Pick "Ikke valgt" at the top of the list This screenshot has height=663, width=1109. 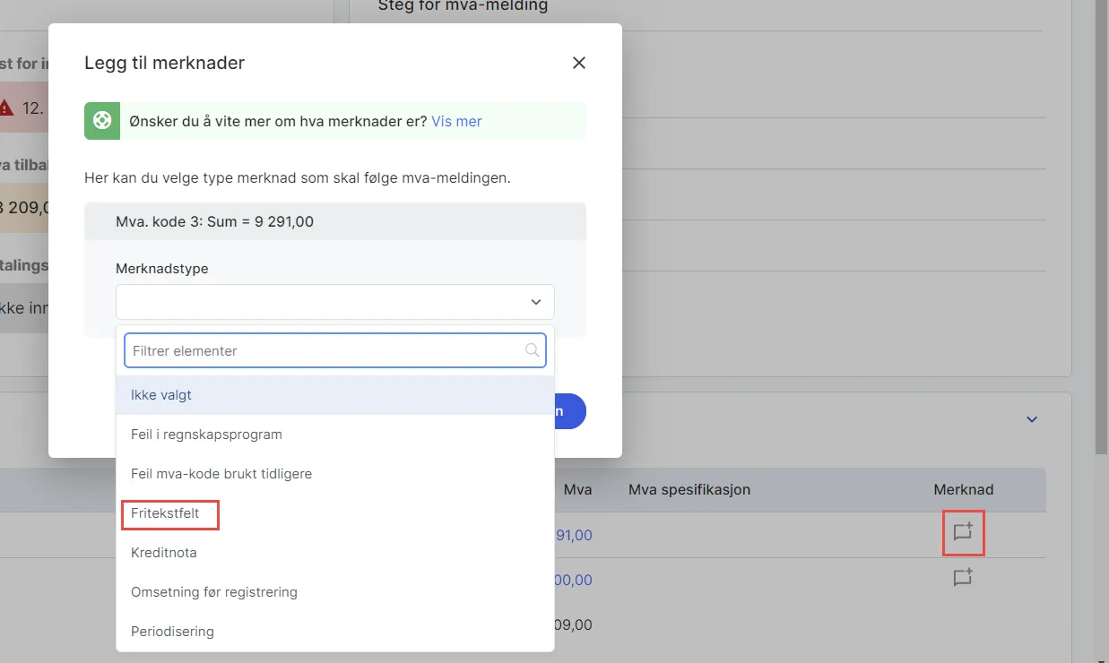click(x=161, y=394)
